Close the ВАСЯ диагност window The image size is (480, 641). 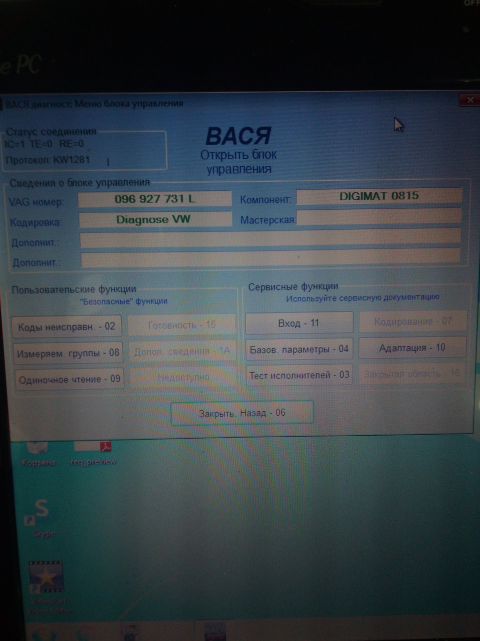coord(469,100)
